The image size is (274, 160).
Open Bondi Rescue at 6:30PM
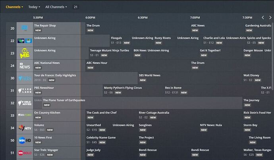point(164,153)
